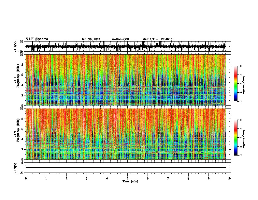Click the "start UT = 12:40: 0" label

pyautogui.click(x=157, y=39)
